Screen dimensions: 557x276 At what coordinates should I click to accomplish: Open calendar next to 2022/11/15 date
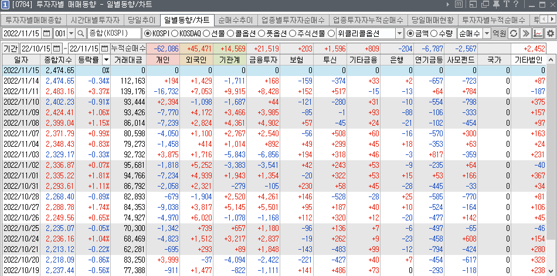tap(46, 33)
